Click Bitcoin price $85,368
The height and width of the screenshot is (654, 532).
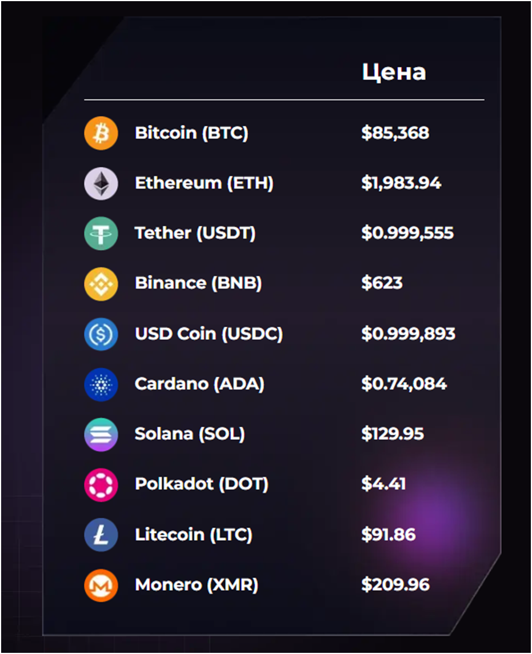(395, 133)
